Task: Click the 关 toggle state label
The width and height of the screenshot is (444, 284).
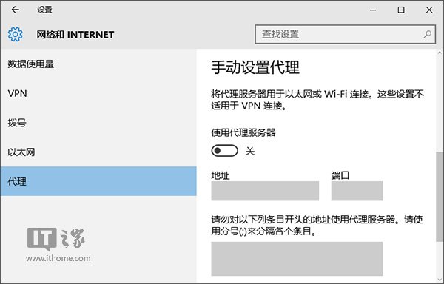Action: (x=250, y=151)
